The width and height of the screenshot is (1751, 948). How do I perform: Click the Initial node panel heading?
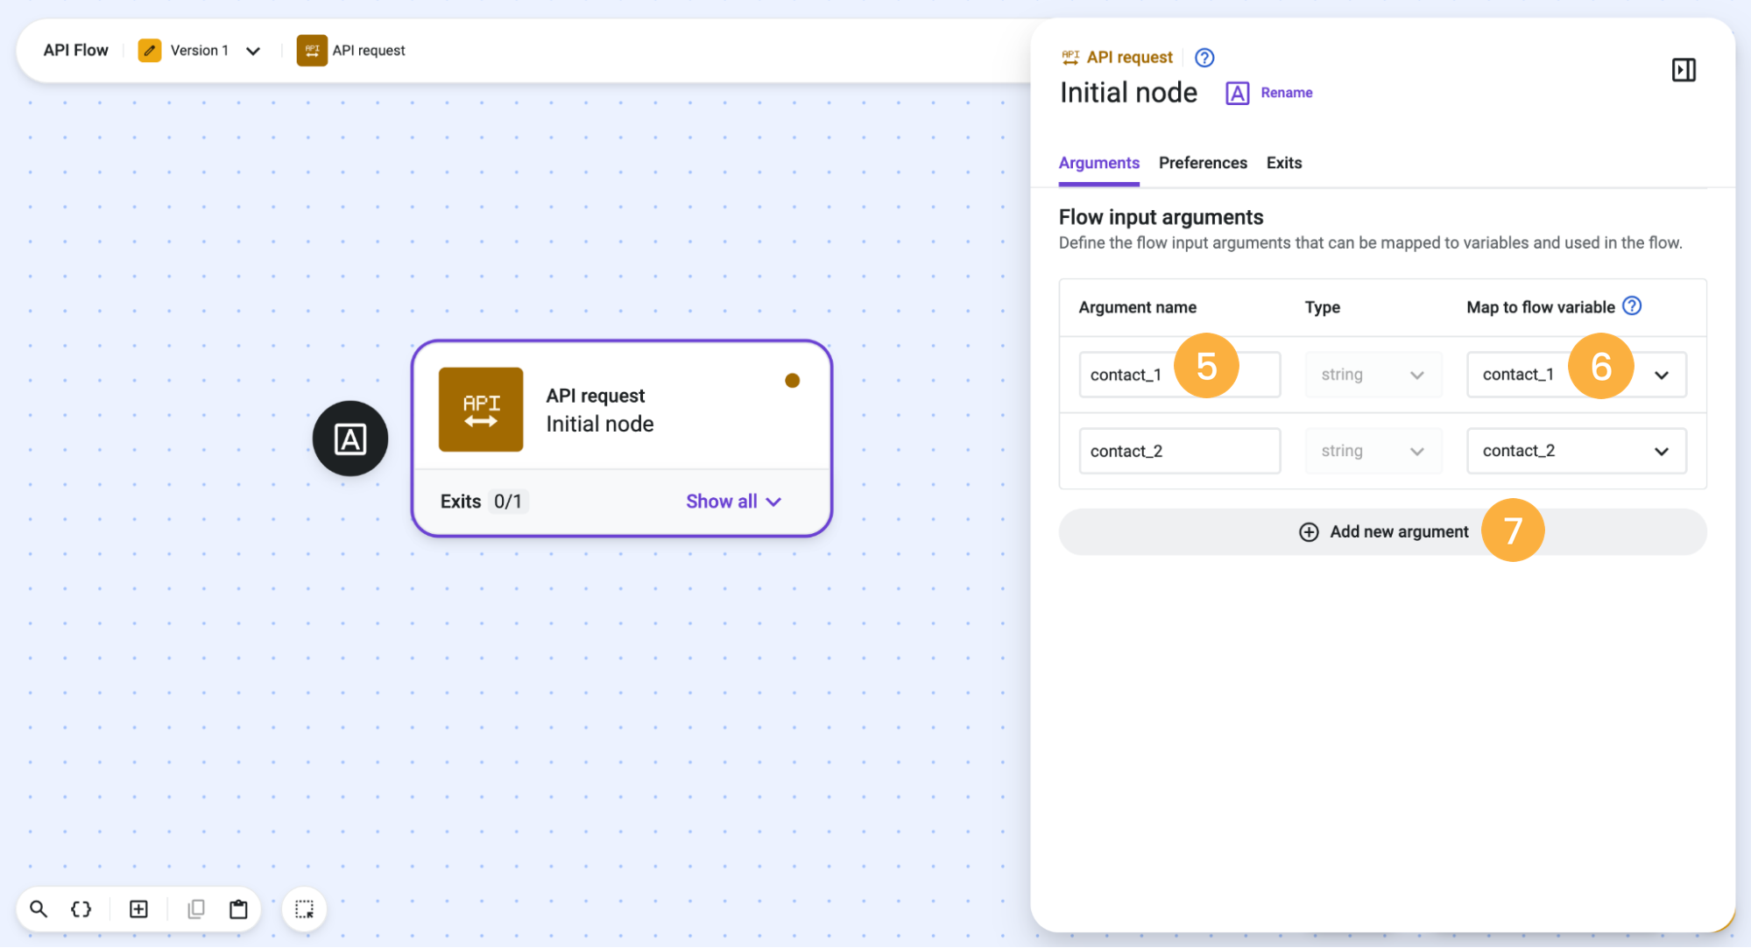click(x=1128, y=93)
